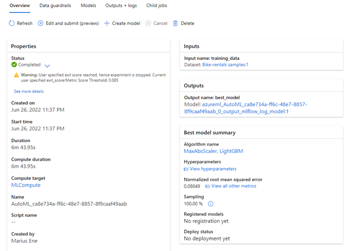Screen dimensions: 344x251
Task: Select the Overview tab
Action: (x=20, y=6)
